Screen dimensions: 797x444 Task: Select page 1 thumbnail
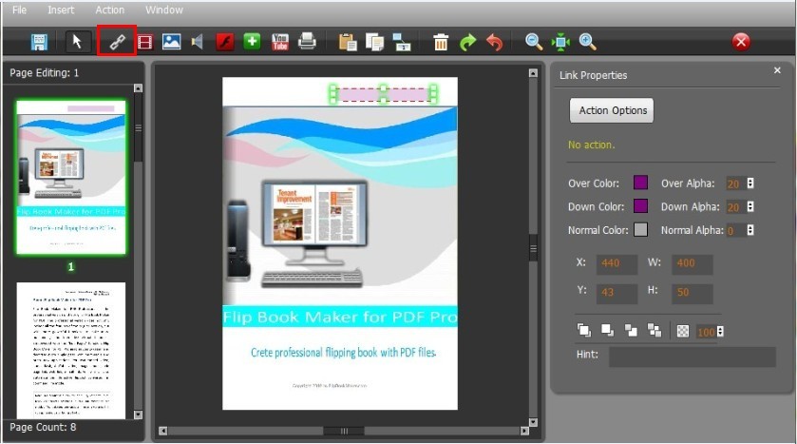[x=71, y=177]
